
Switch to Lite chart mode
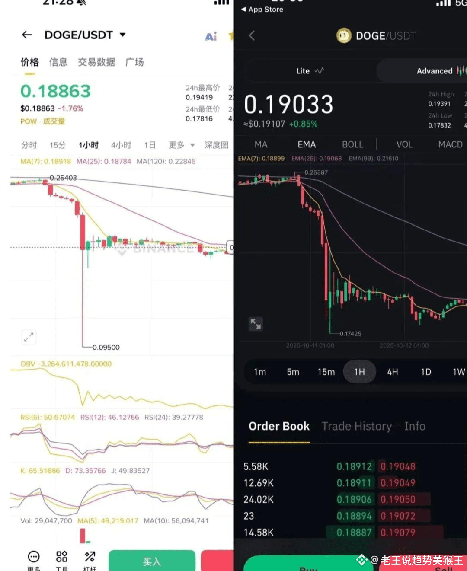(x=310, y=71)
